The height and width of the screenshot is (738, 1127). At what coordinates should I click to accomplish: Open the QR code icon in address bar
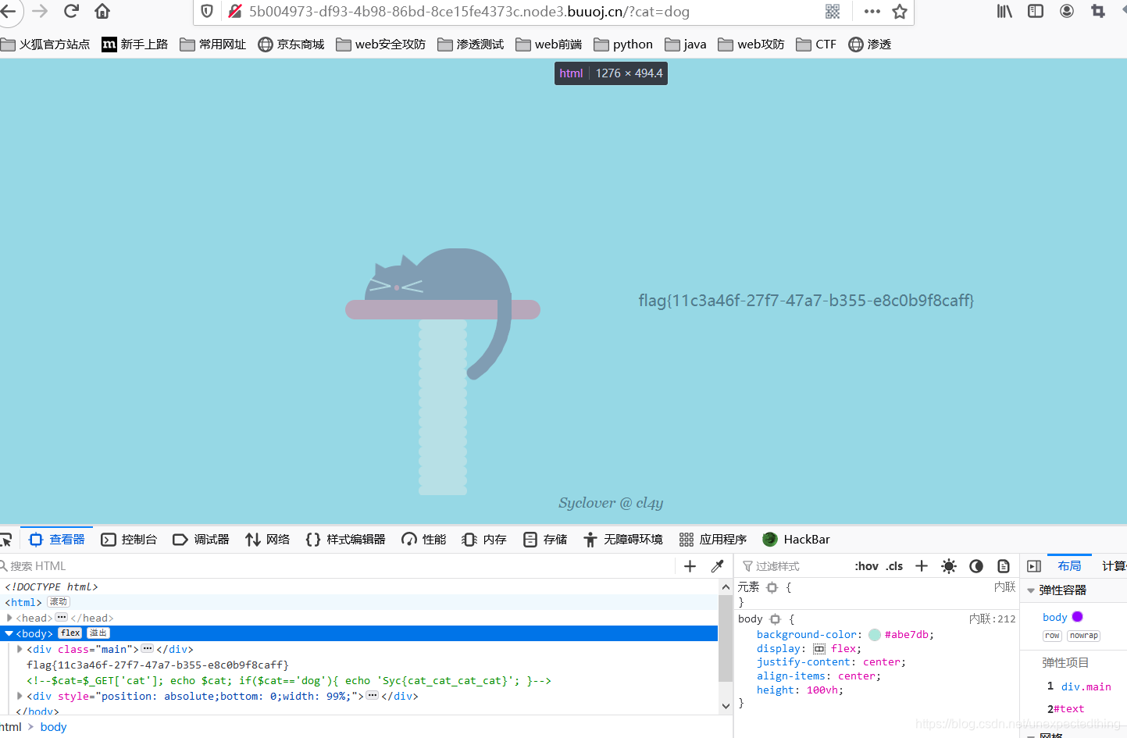click(833, 11)
